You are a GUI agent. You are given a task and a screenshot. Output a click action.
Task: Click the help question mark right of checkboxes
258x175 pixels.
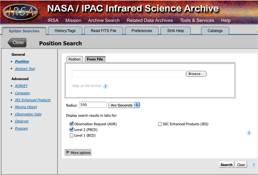point(249,133)
